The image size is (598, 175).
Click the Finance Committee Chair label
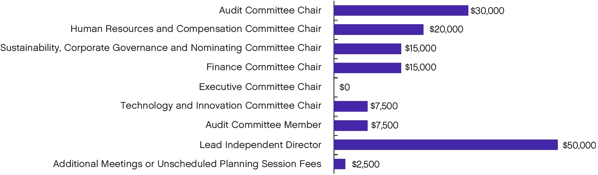[x=264, y=67]
